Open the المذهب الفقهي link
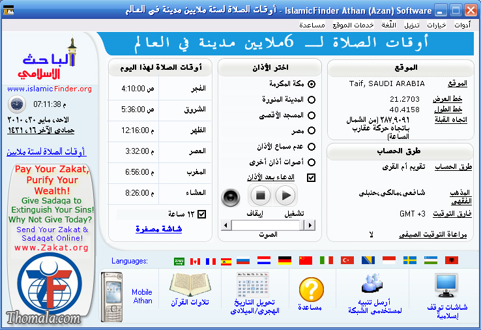 [x=460, y=197]
